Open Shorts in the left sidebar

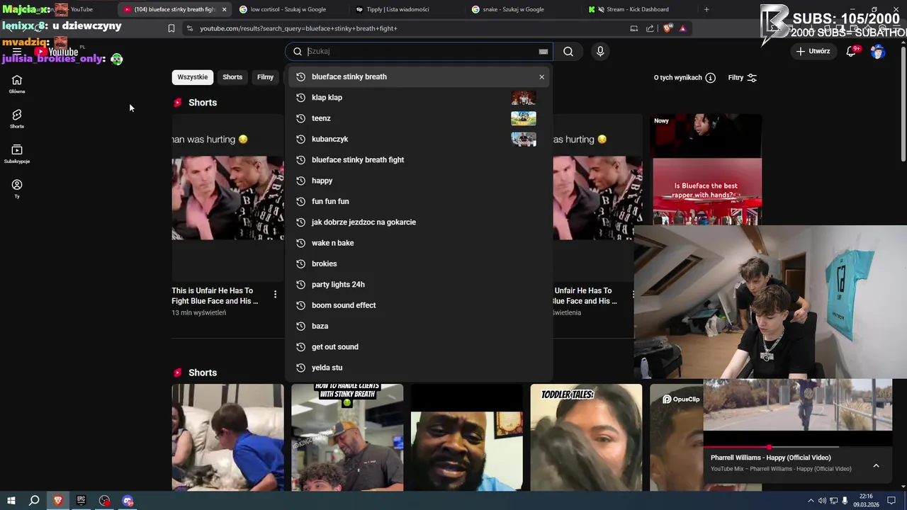[x=17, y=119]
